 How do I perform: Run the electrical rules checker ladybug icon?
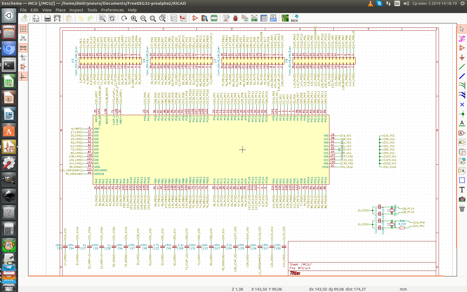[235, 18]
